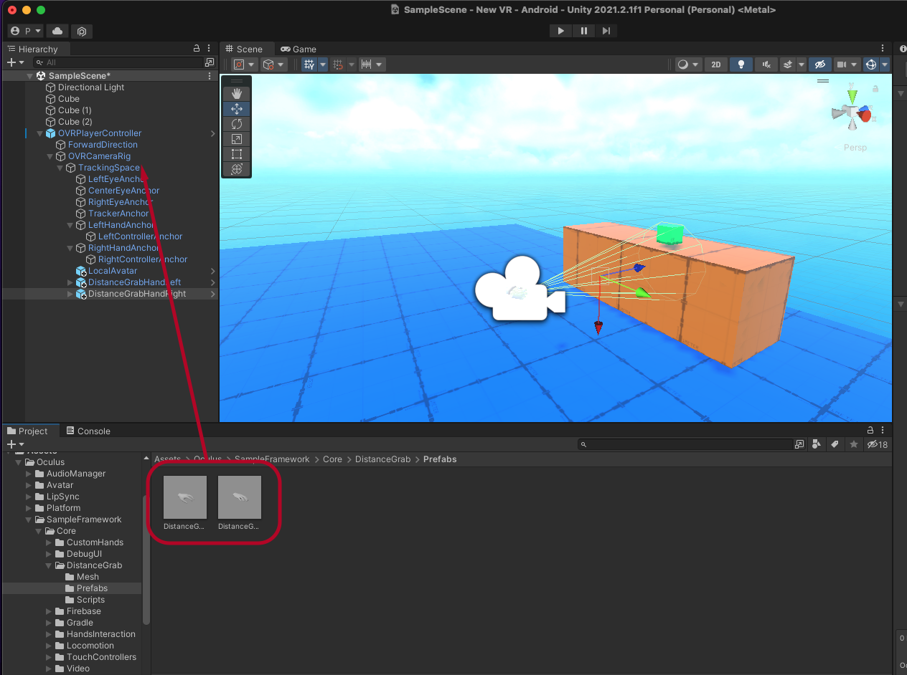Click the Account P icon button
907x675 pixels.
[25, 31]
